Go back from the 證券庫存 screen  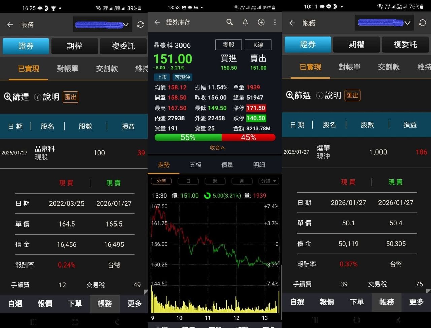pyautogui.click(x=157, y=22)
